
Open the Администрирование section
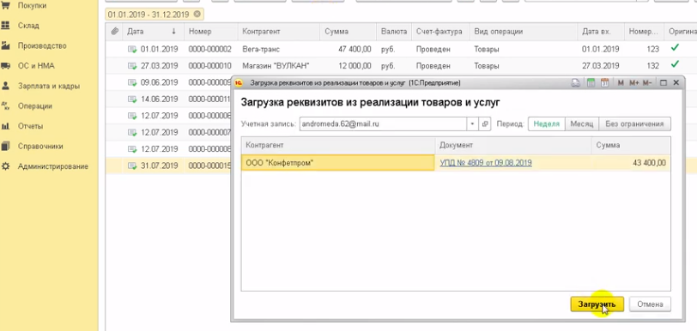53,166
